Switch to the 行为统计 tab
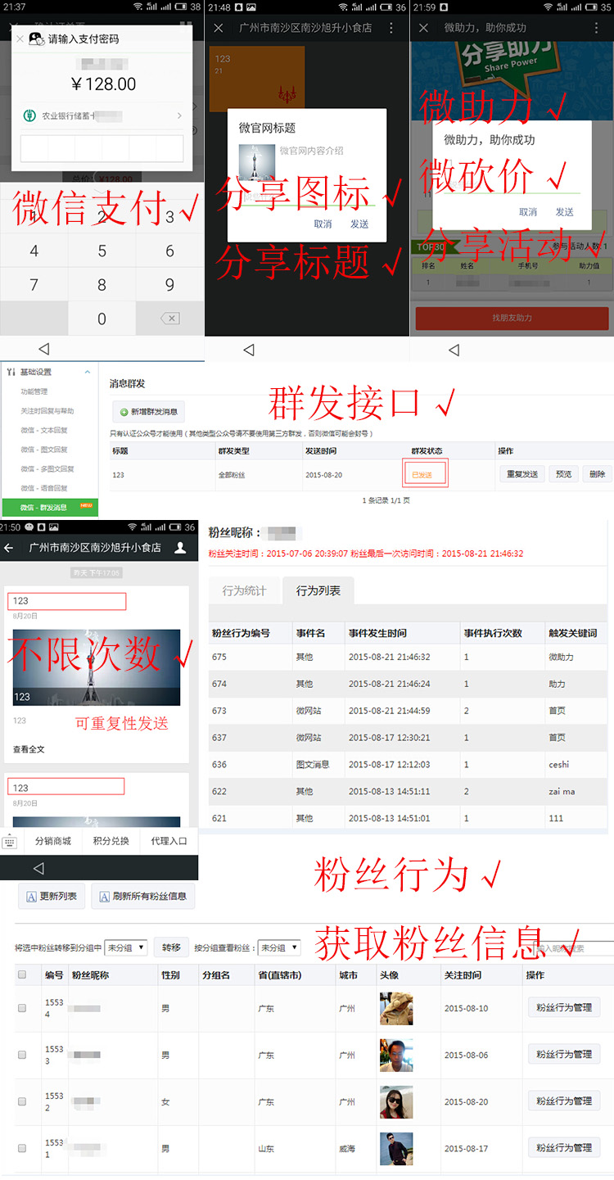 coord(245,590)
